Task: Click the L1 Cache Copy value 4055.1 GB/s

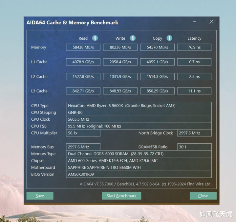Action: 158,62
